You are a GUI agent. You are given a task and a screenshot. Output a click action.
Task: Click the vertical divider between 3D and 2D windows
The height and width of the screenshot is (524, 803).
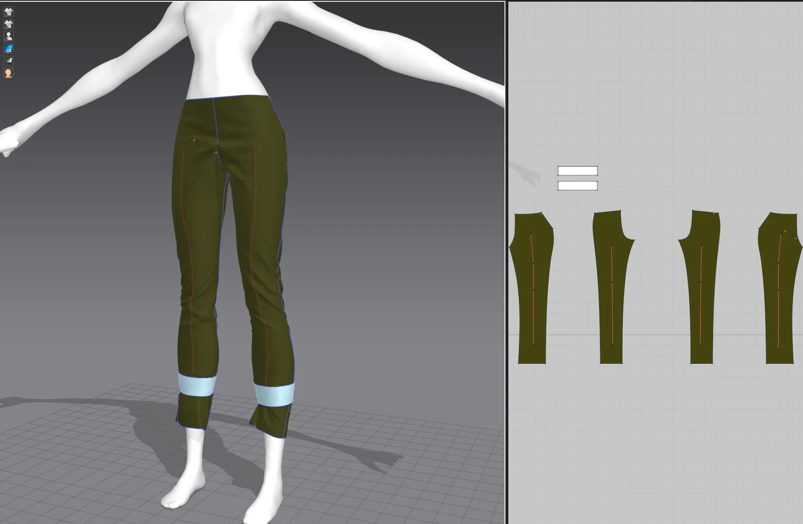[x=507, y=262]
